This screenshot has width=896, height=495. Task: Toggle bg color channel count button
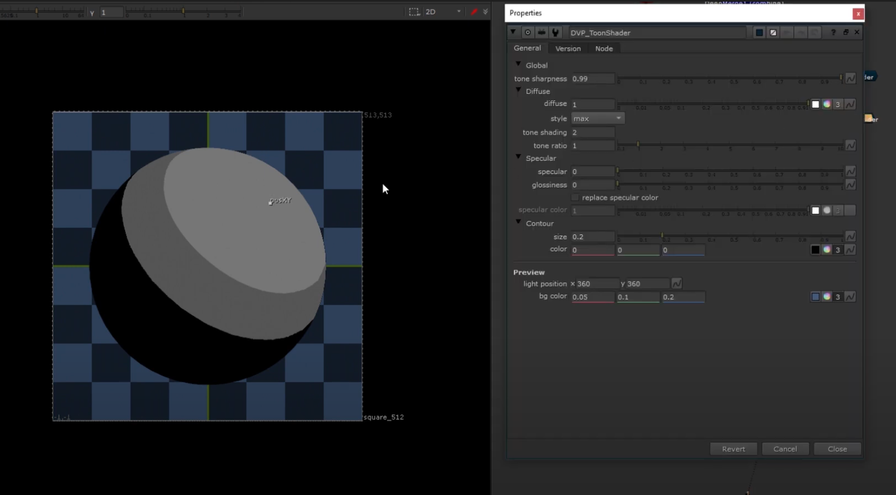[x=838, y=297]
